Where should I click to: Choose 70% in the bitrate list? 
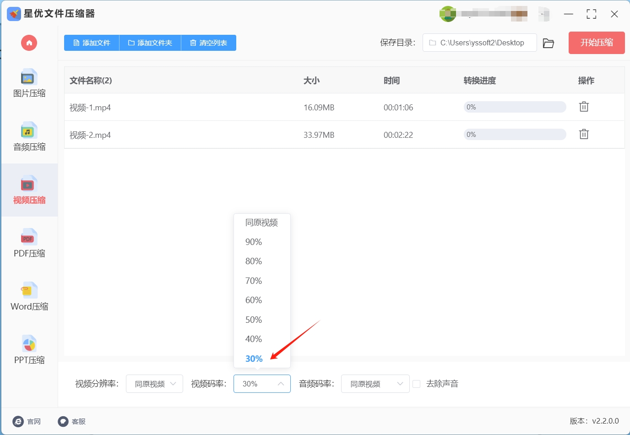point(262,281)
